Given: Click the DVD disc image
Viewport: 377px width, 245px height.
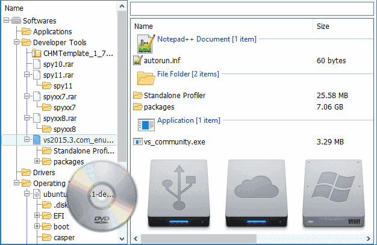Looking at the screenshot, I should pyautogui.click(x=101, y=195).
